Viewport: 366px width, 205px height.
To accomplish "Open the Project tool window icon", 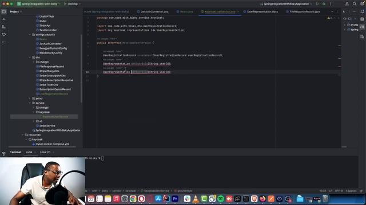I will tap(4, 11).
